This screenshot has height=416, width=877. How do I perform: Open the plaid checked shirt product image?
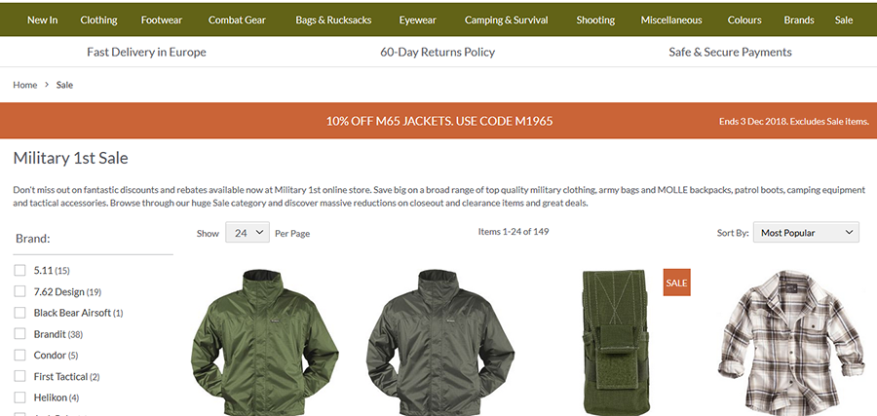point(791,342)
